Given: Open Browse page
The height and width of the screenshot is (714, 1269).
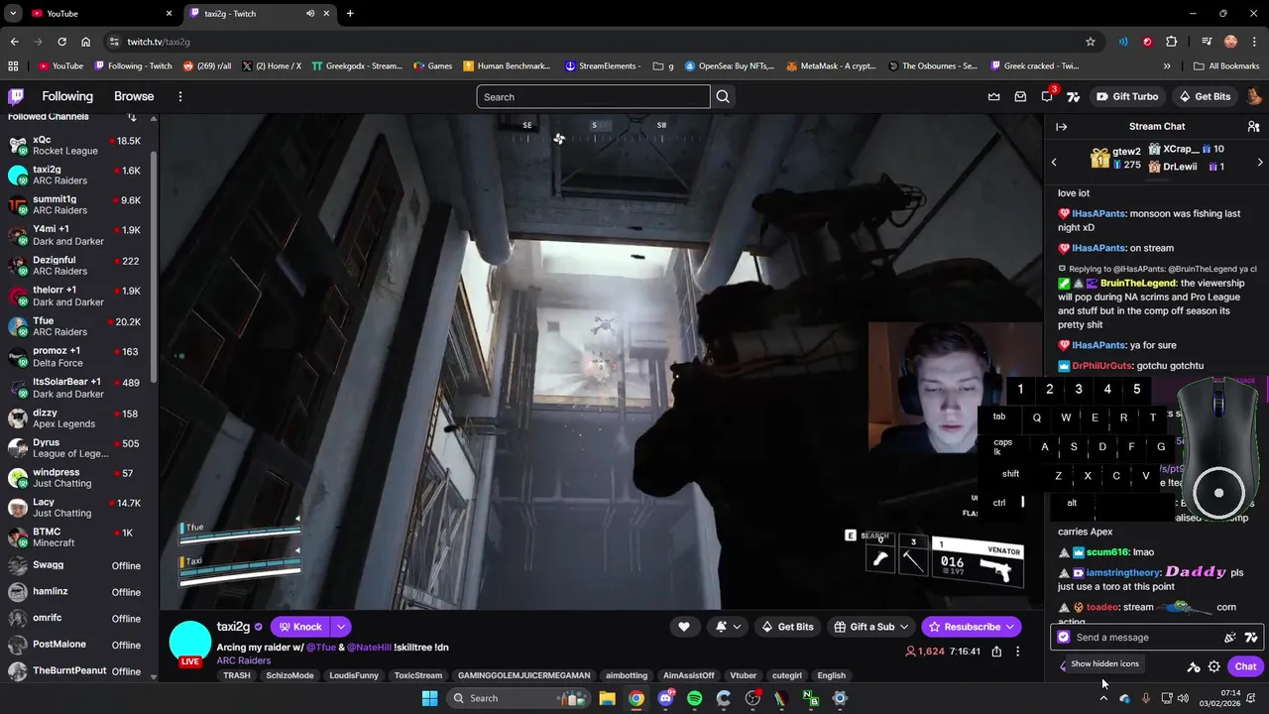Looking at the screenshot, I should [x=134, y=96].
